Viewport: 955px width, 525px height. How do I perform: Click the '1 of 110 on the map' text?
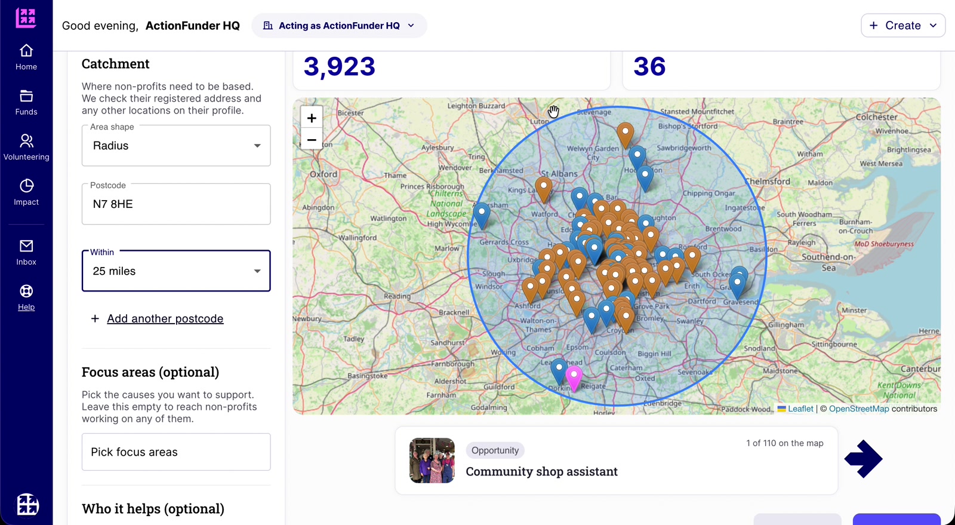point(784,443)
